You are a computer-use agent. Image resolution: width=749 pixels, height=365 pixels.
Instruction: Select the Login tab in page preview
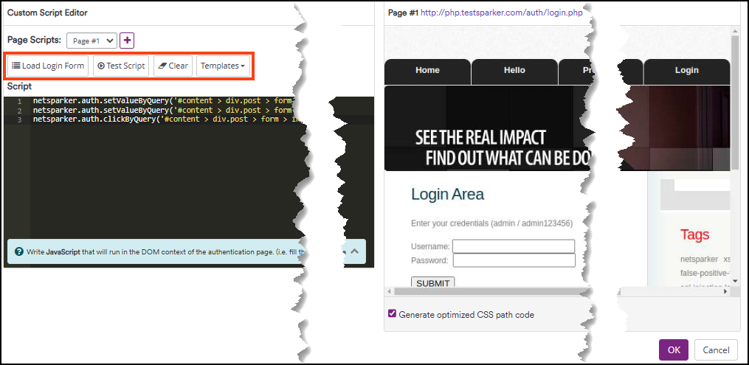(686, 71)
